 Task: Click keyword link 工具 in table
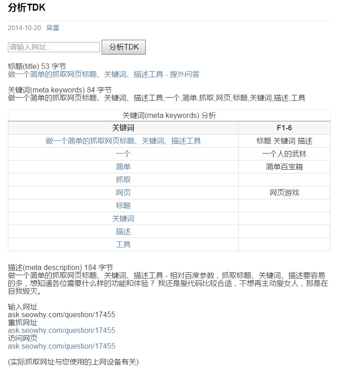click(x=123, y=245)
